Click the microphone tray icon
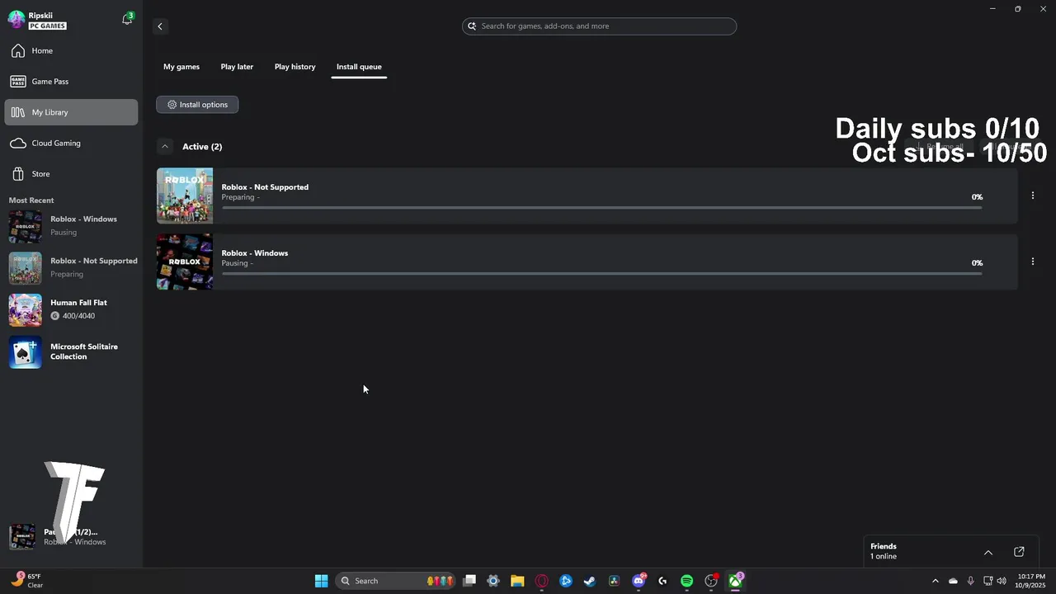The width and height of the screenshot is (1056, 594). tap(971, 581)
